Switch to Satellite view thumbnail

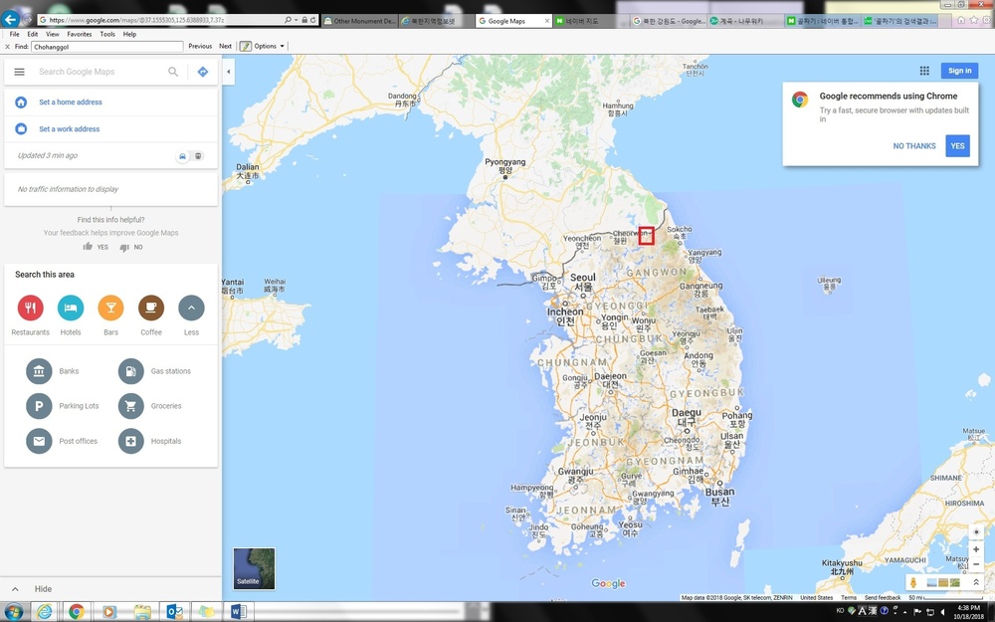[254, 568]
